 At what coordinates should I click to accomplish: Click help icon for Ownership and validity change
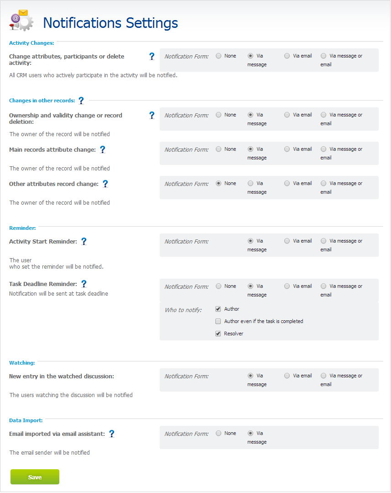click(151, 116)
